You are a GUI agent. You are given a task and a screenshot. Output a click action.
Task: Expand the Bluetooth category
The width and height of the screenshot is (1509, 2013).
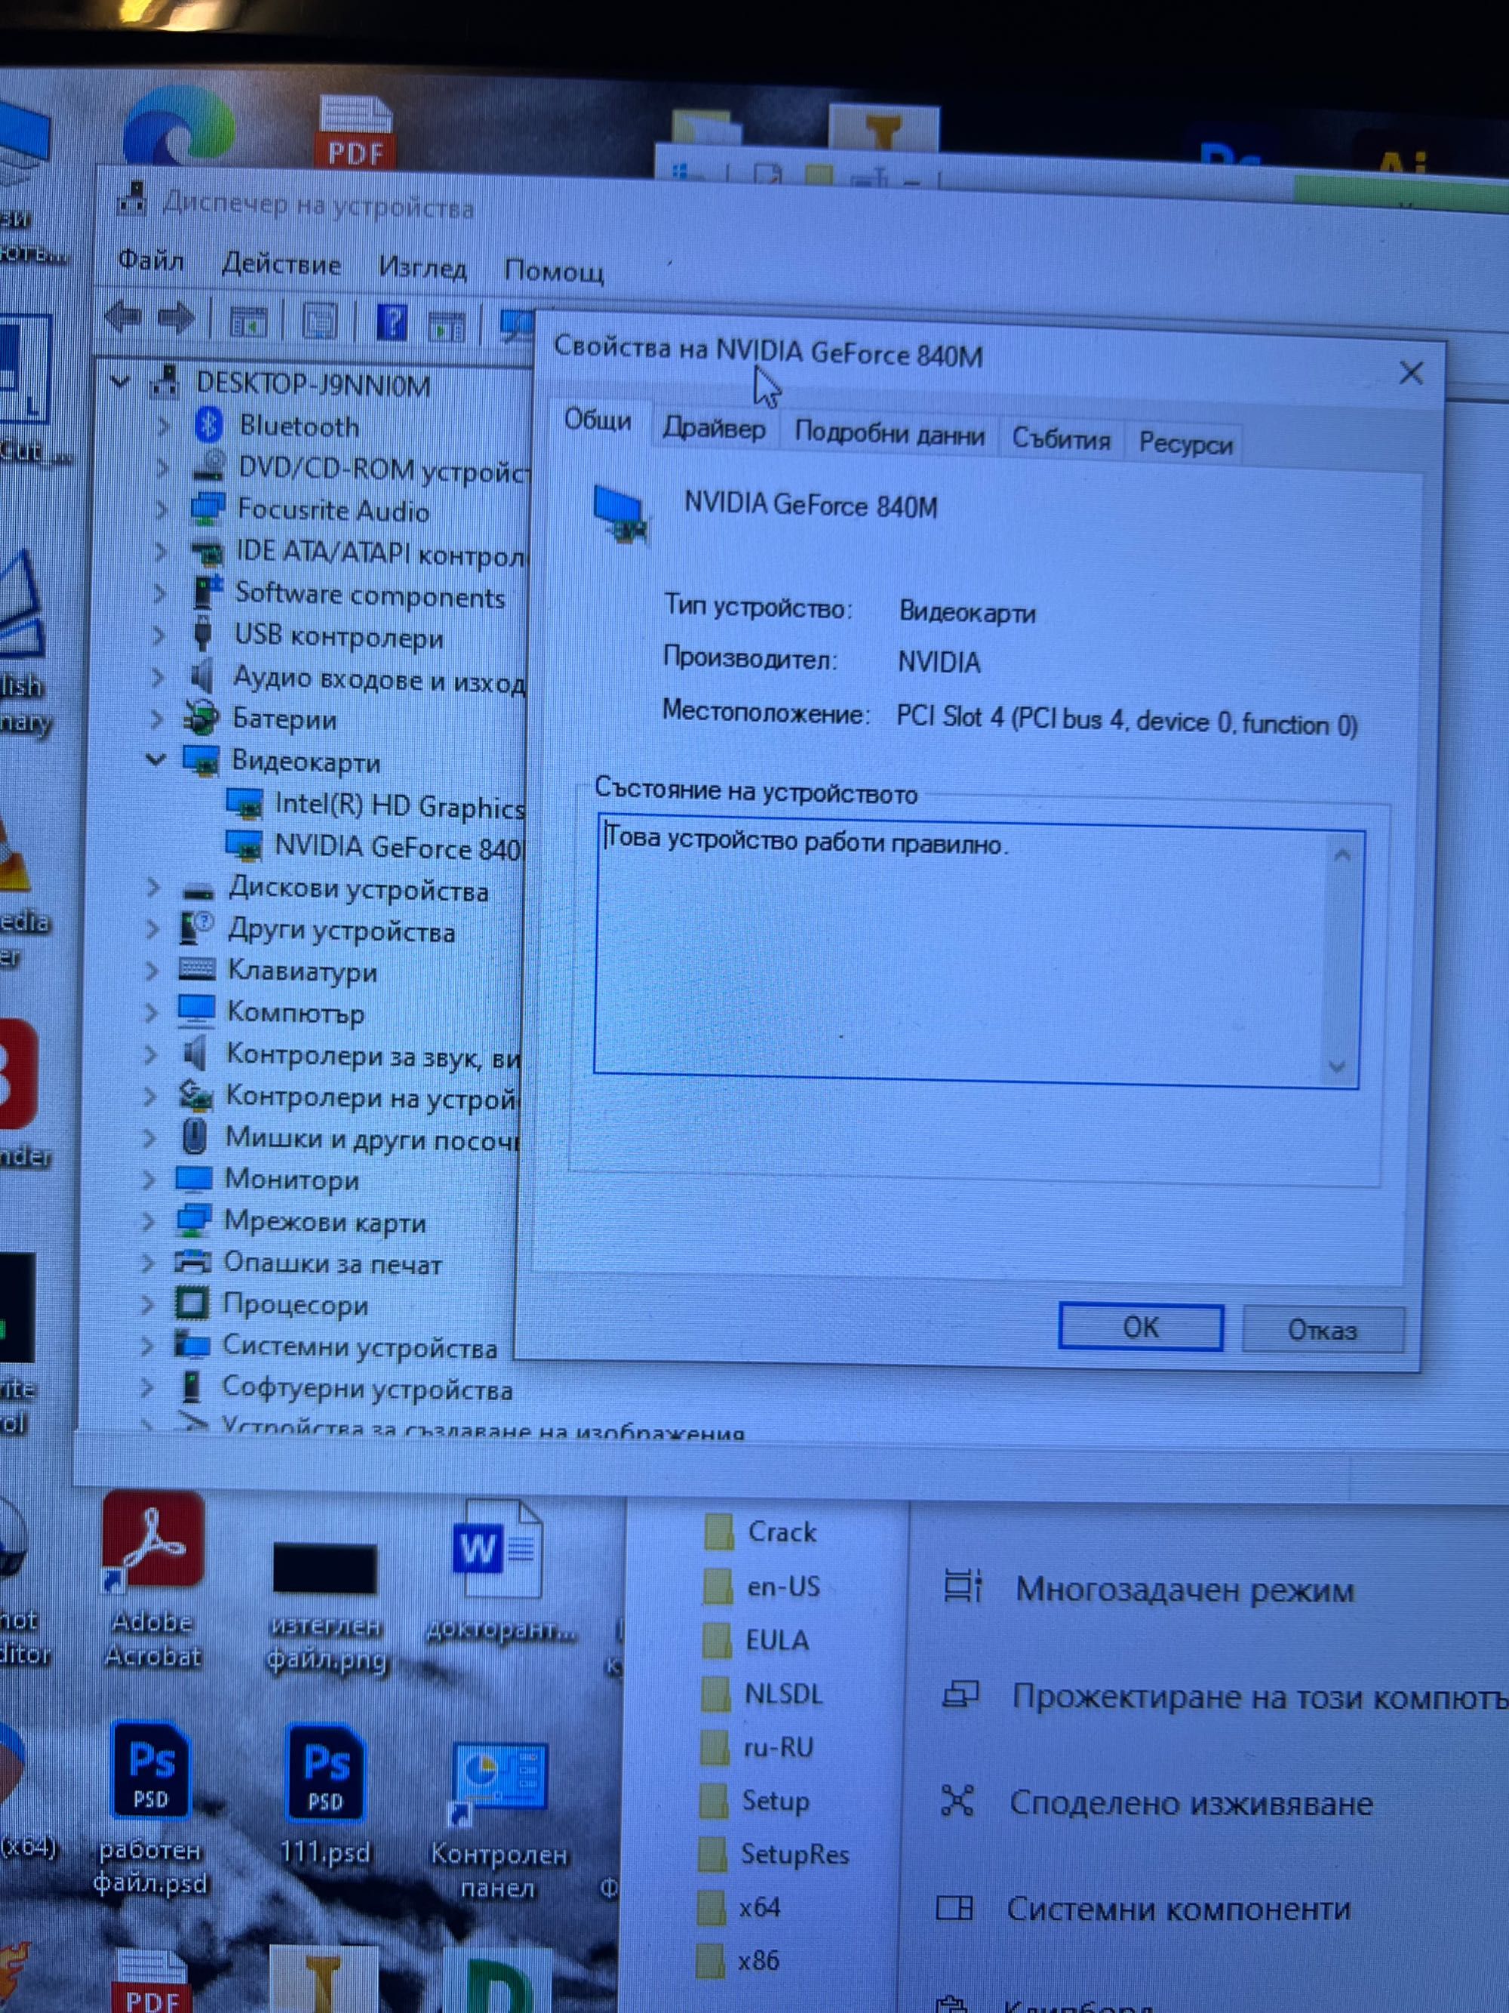click(163, 425)
